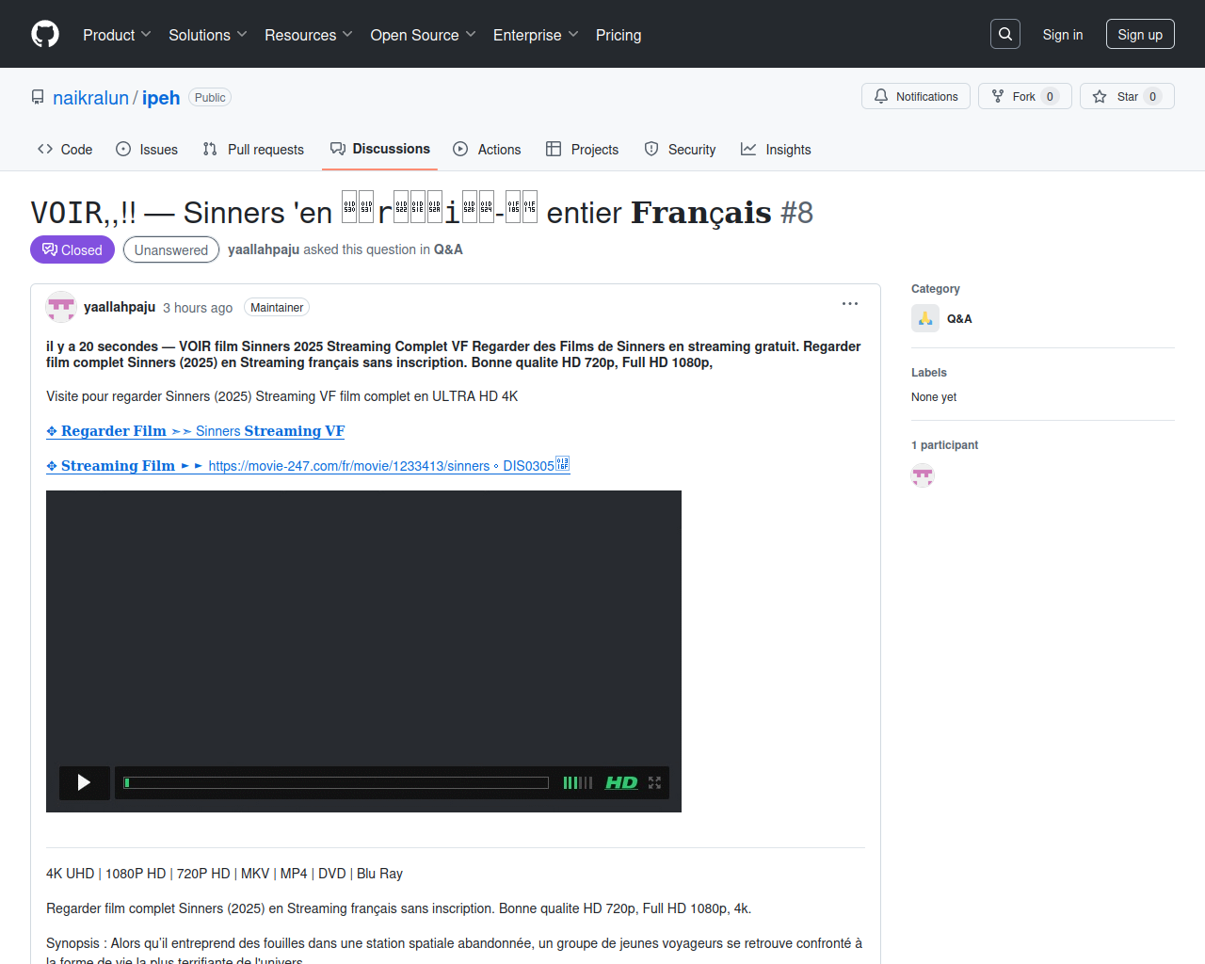
Task: Open the naikralun owner link
Action: (x=90, y=98)
